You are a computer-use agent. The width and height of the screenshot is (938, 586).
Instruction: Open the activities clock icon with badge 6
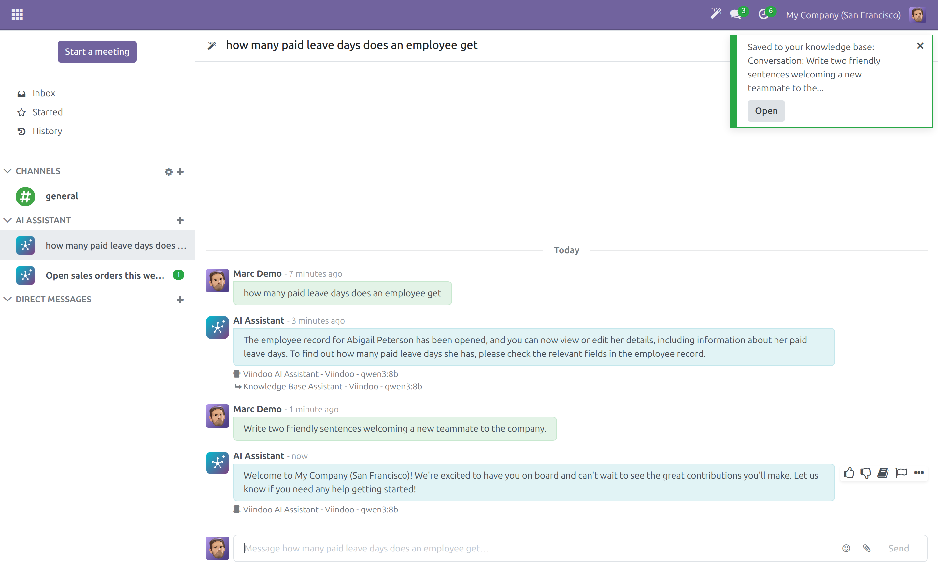[763, 14]
